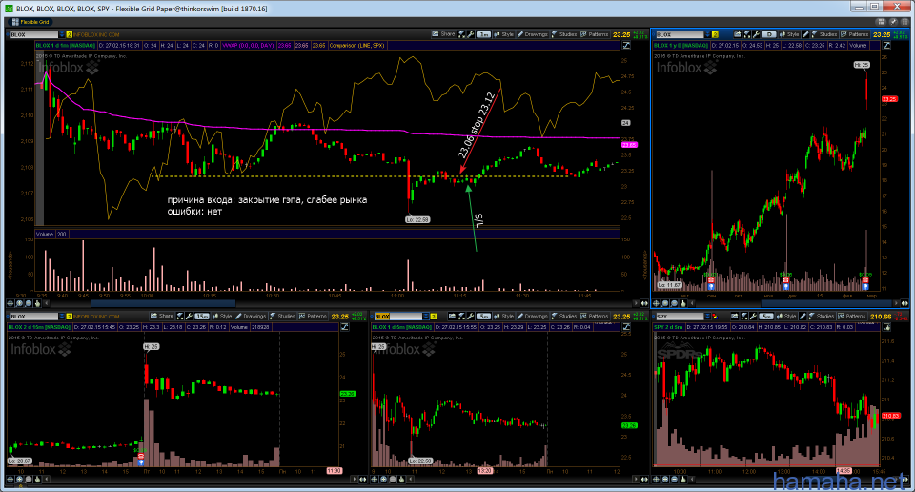This screenshot has width=915, height=492.
Task: Change 5m timeframe in SPY chart
Action: (766, 317)
